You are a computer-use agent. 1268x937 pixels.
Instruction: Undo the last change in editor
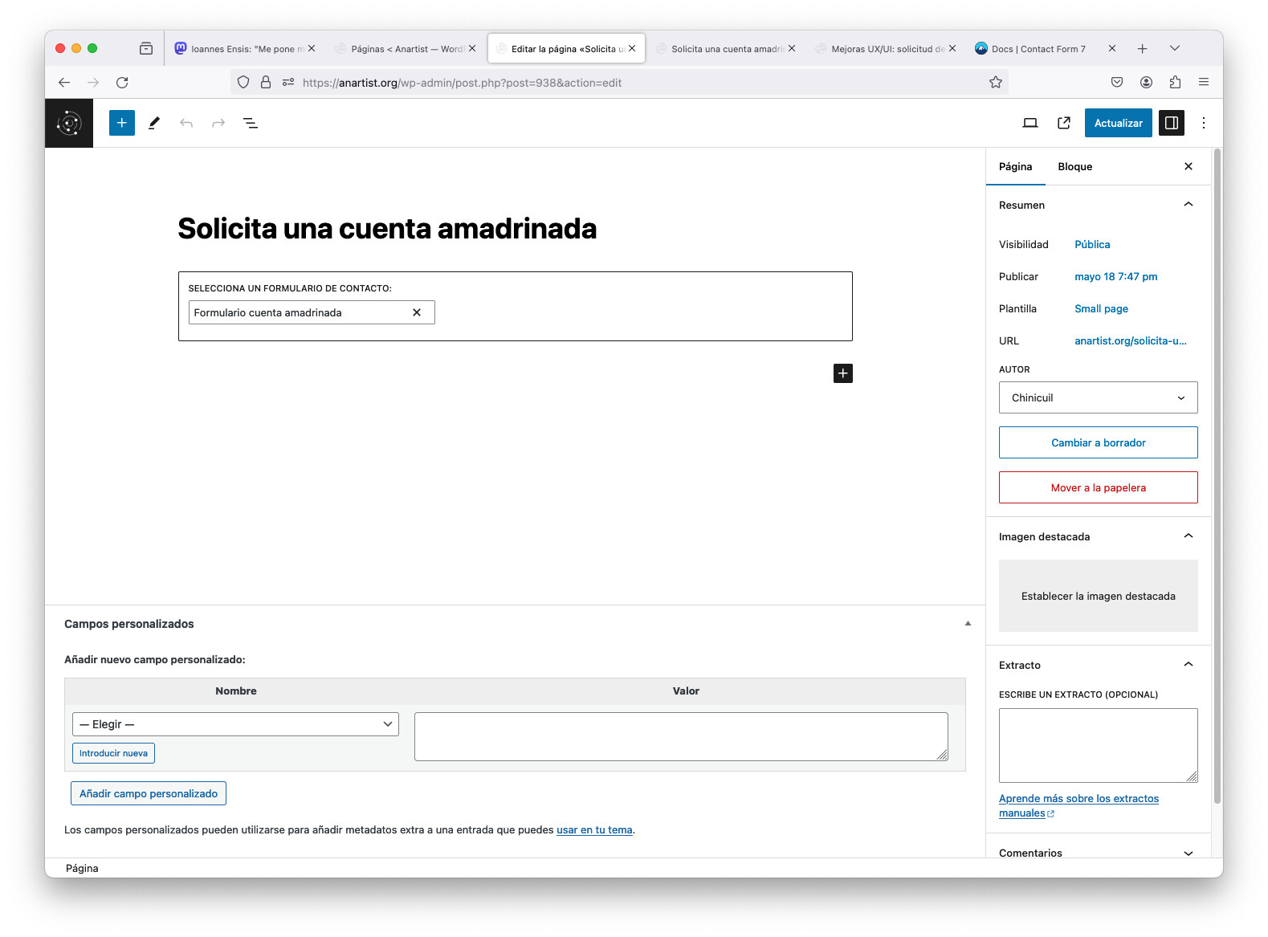click(x=186, y=123)
